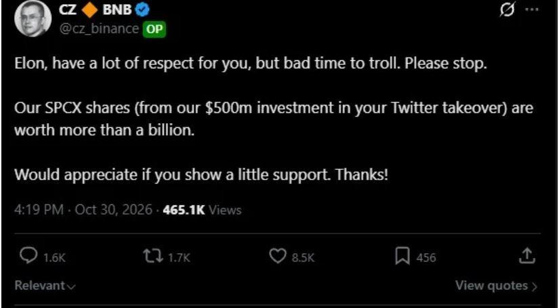Image resolution: width=559 pixels, height=308 pixels.
Task: Click the orange BNB diamond icon
Action: coord(89,10)
